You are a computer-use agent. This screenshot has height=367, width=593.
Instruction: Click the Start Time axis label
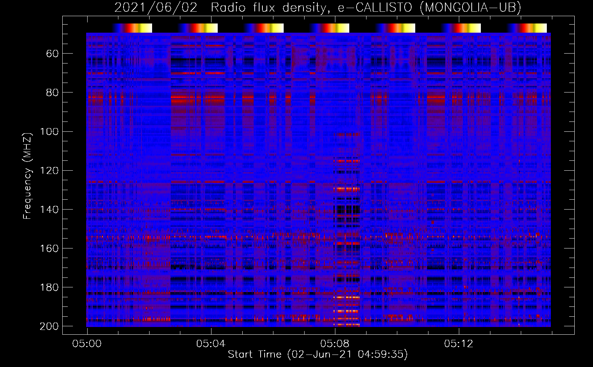pos(318,354)
